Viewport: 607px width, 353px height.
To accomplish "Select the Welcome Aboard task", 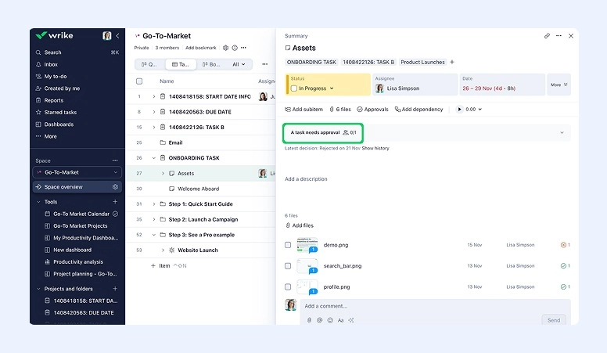I will pyautogui.click(x=198, y=189).
